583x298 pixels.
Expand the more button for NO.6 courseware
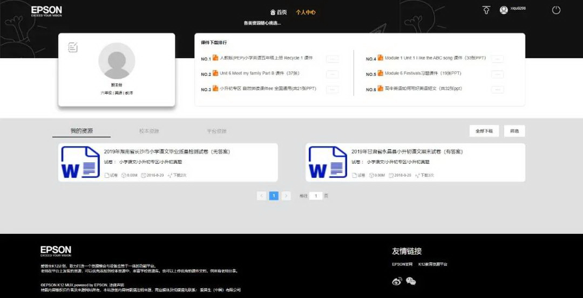click(x=497, y=89)
